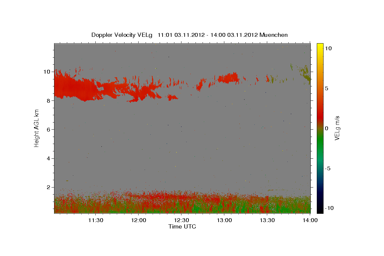Image resolution: width=384 pixels, height=256 pixels.
Task: Click the 12:30 time tick label
Action: 181,220
